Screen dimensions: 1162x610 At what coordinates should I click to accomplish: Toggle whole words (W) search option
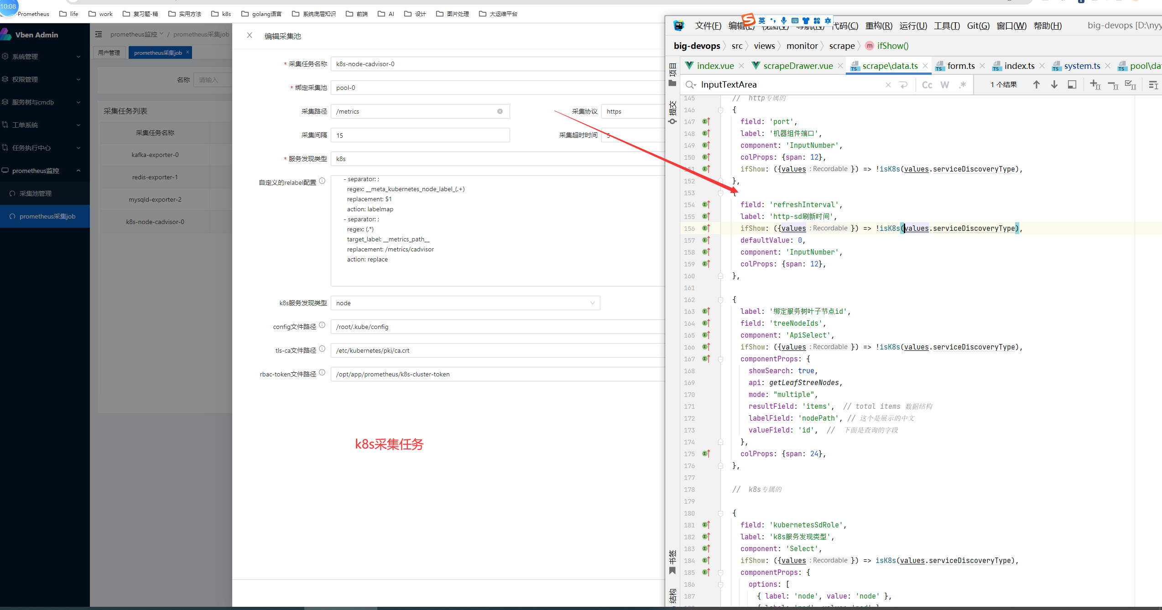[x=944, y=85]
